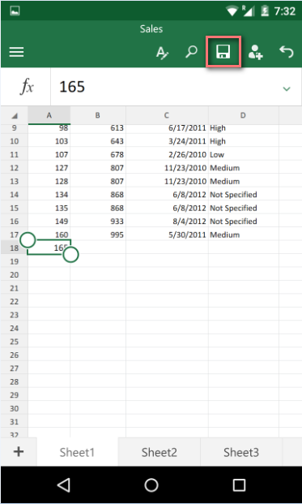Select cell containing 149

[x=49, y=221]
